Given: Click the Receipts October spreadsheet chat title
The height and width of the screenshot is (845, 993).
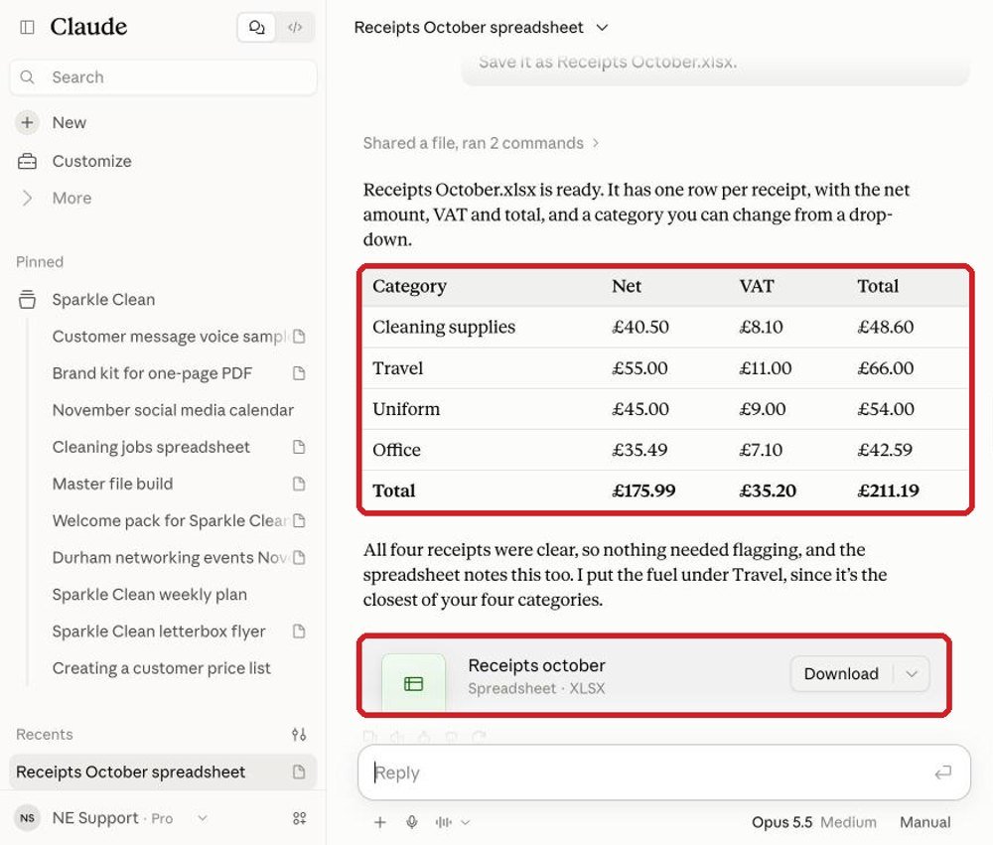Looking at the screenshot, I should (469, 27).
